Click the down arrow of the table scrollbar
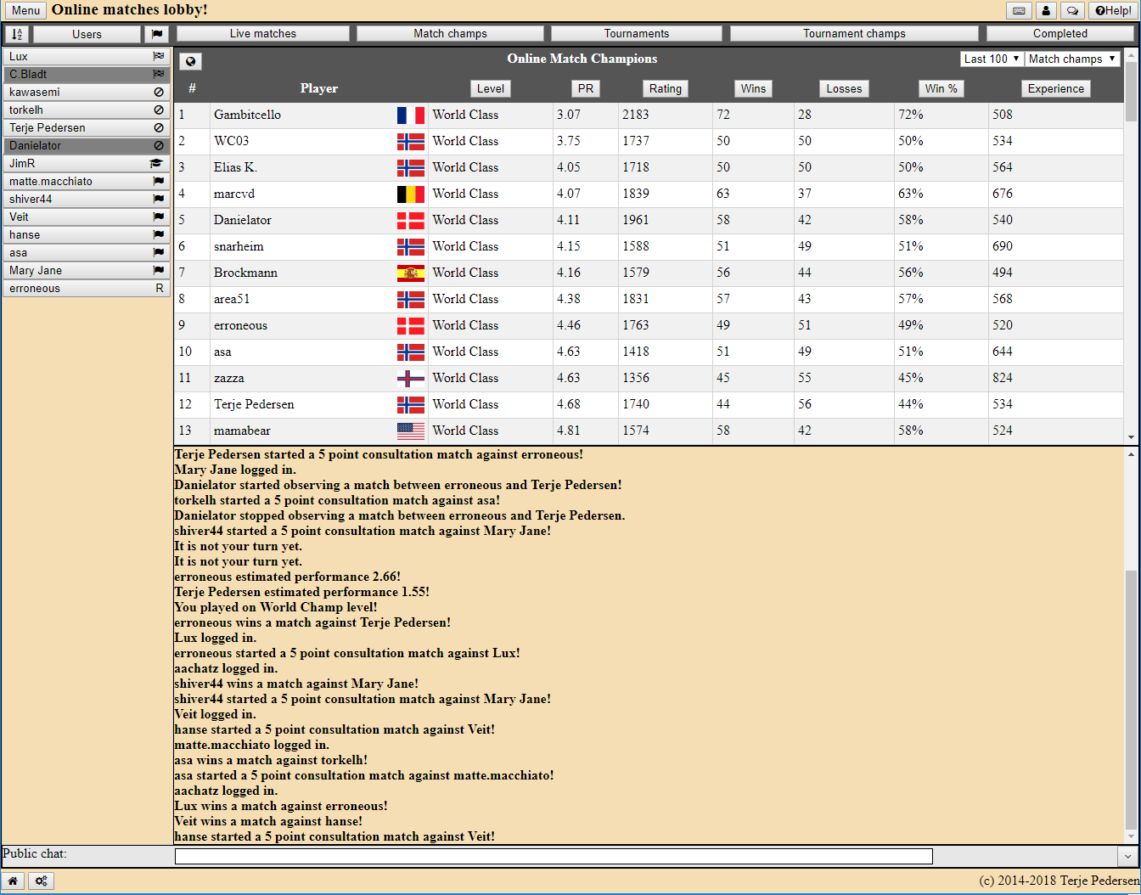The width and height of the screenshot is (1141, 895). tap(1131, 437)
